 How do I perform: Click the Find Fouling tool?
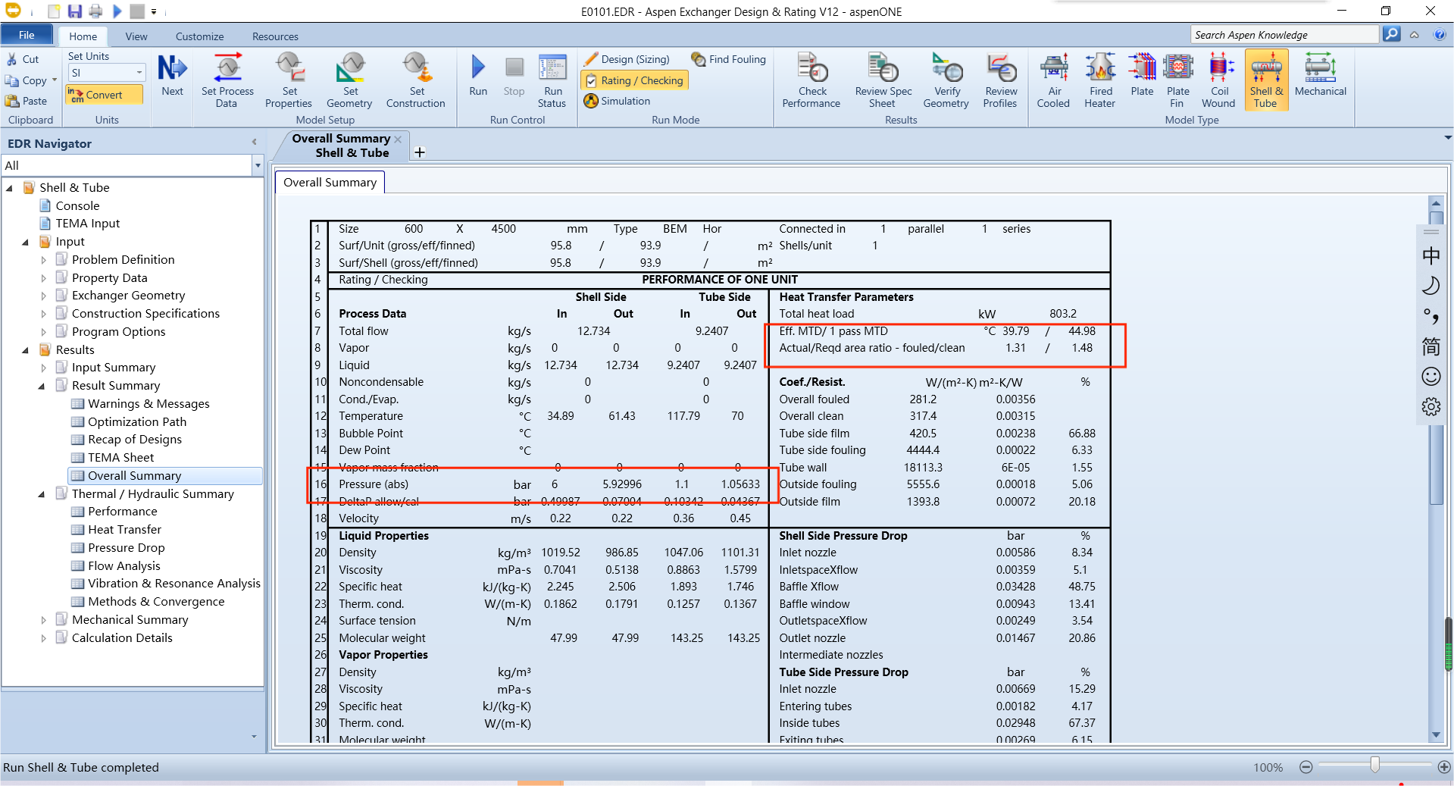tap(729, 59)
